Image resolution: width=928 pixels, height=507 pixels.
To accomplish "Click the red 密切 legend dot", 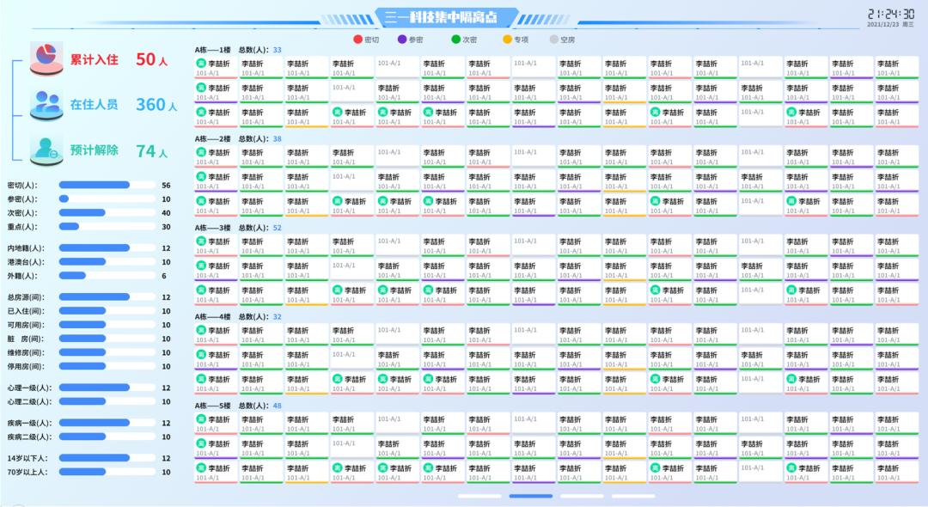I will [x=358, y=39].
